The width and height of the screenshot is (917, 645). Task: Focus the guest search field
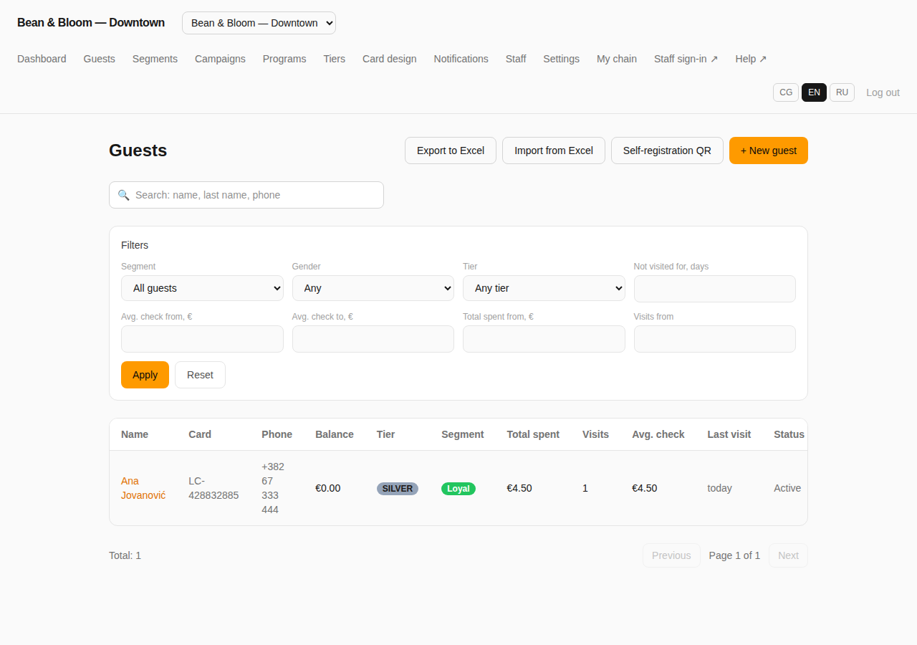tap(246, 195)
